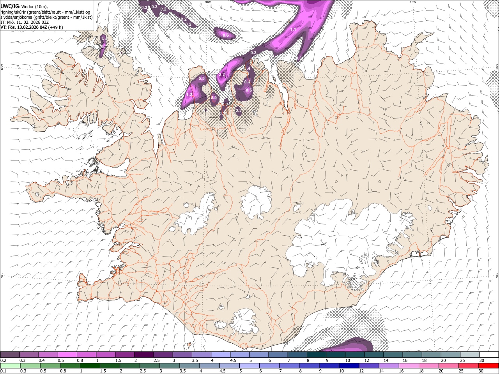This screenshot has height=374, width=499.
Task: Click the '(+49 h)' forecast offset text
Action: tap(56, 27)
